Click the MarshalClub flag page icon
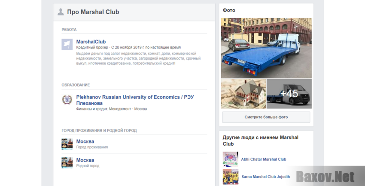 tap(67, 44)
